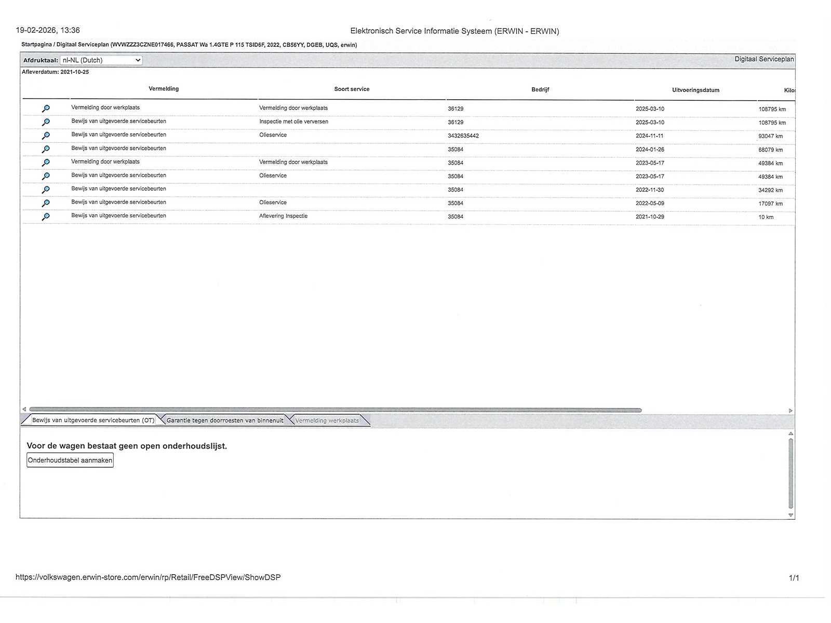831x623 pixels.
Task: Inspect the 2022-11-30 service record icon
Action: click(x=46, y=189)
